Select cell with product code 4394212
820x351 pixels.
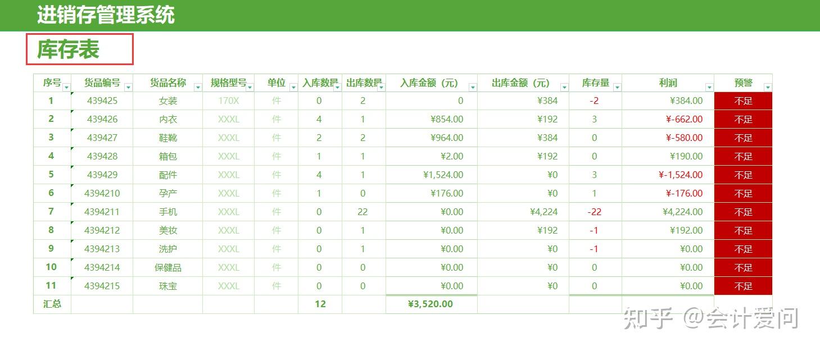(102, 230)
